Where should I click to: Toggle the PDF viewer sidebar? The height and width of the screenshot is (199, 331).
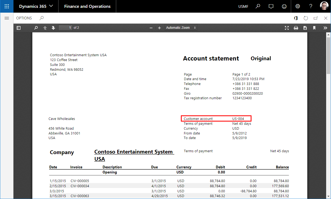point(19,28)
